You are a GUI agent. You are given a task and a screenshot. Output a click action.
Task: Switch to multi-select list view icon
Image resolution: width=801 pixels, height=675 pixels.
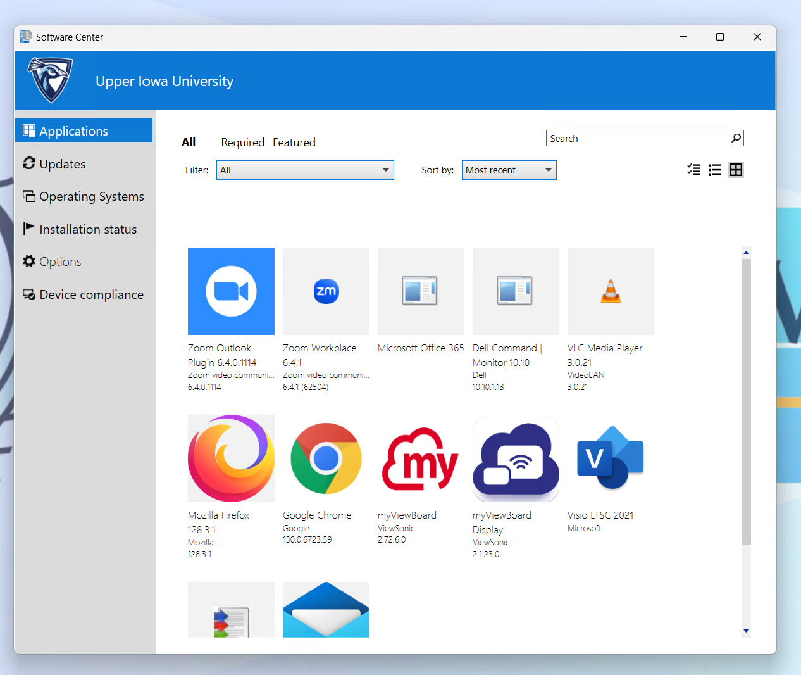[693, 170]
